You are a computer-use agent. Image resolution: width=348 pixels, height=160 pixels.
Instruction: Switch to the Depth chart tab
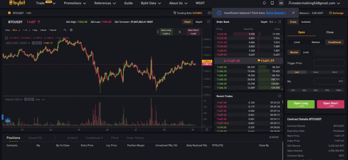click(199, 22)
